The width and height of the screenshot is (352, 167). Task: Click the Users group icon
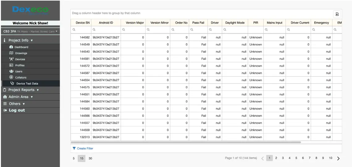click(x=11, y=71)
